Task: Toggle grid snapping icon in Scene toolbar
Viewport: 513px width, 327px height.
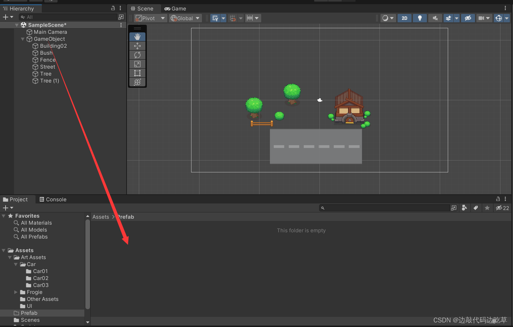Action: pos(233,18)
